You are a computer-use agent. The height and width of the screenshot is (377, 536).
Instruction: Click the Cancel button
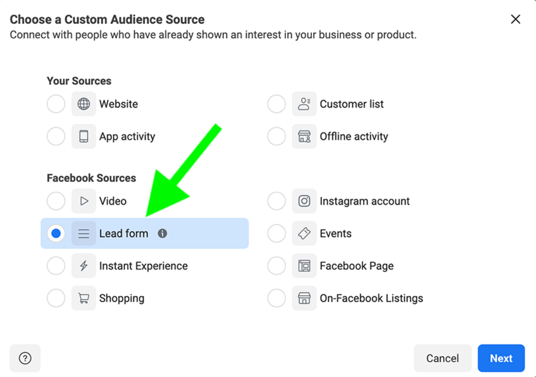(443, 358)
